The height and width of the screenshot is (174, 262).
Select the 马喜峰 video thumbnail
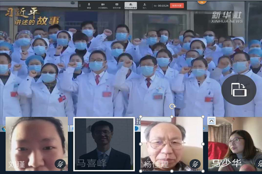pos(104,144)
